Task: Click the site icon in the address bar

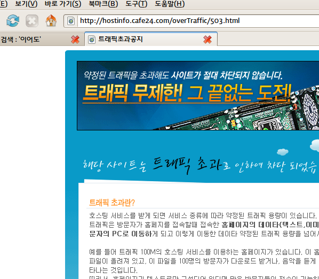Action: 71,21
